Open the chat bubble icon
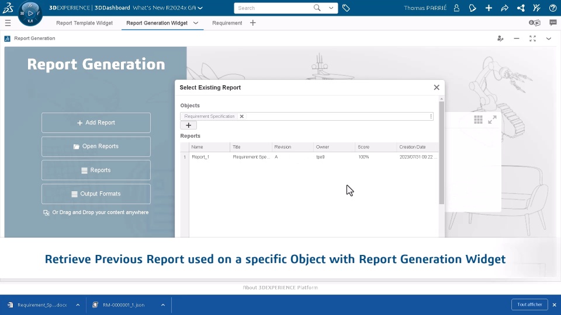 coord(553,23)
